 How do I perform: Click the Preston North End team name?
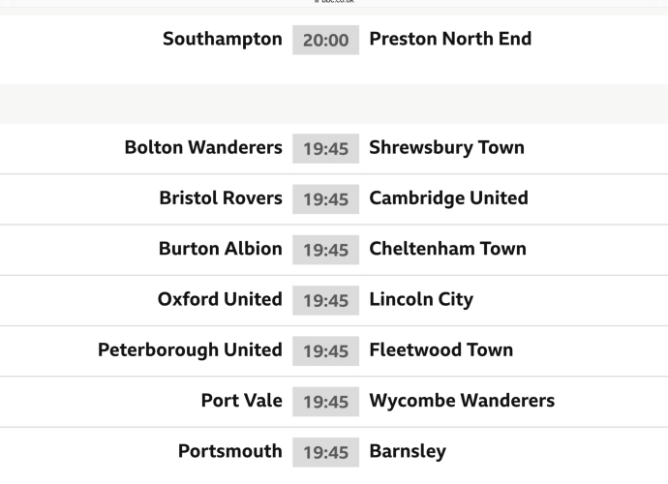click(x=450, y=40)
